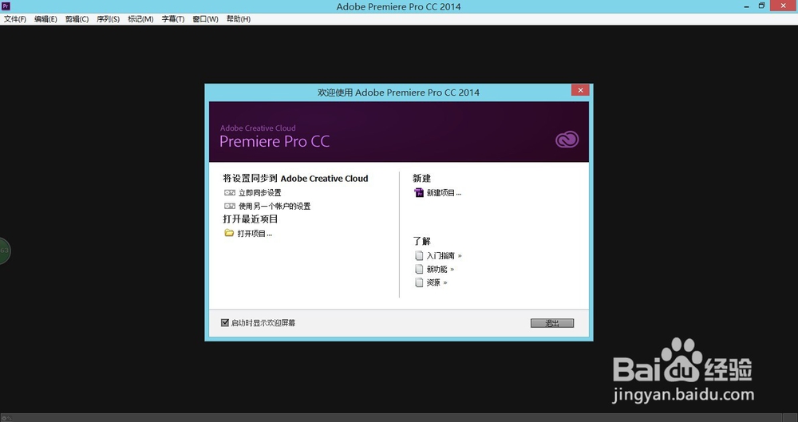Close the welcome dialog with red X

[580, 90]
